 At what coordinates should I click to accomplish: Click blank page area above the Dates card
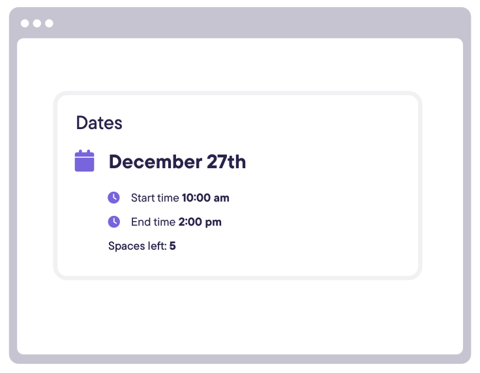pyautogui.click(x=240, y=65)
